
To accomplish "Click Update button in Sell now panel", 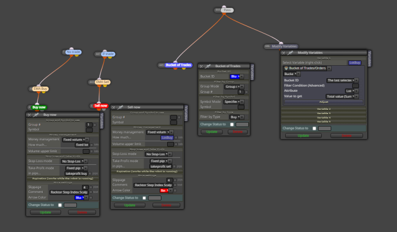I will (130, 205).
